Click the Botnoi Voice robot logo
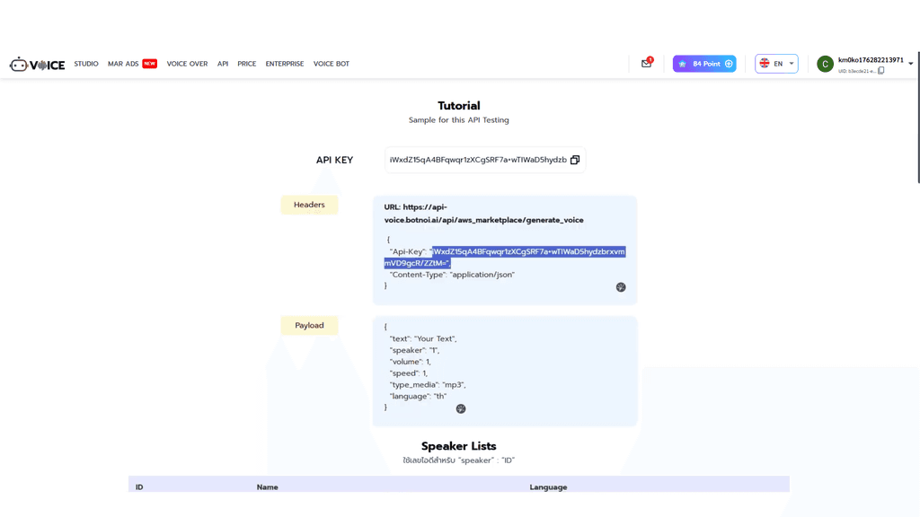920x517 pixels. tap(20, 64)
